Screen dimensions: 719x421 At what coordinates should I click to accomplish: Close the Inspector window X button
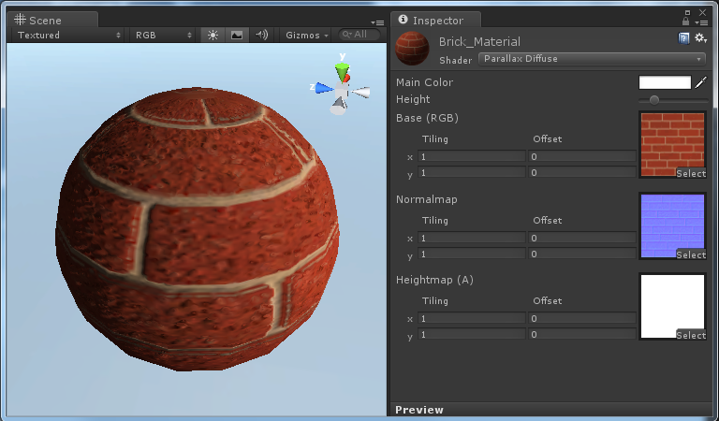point(702,12)
